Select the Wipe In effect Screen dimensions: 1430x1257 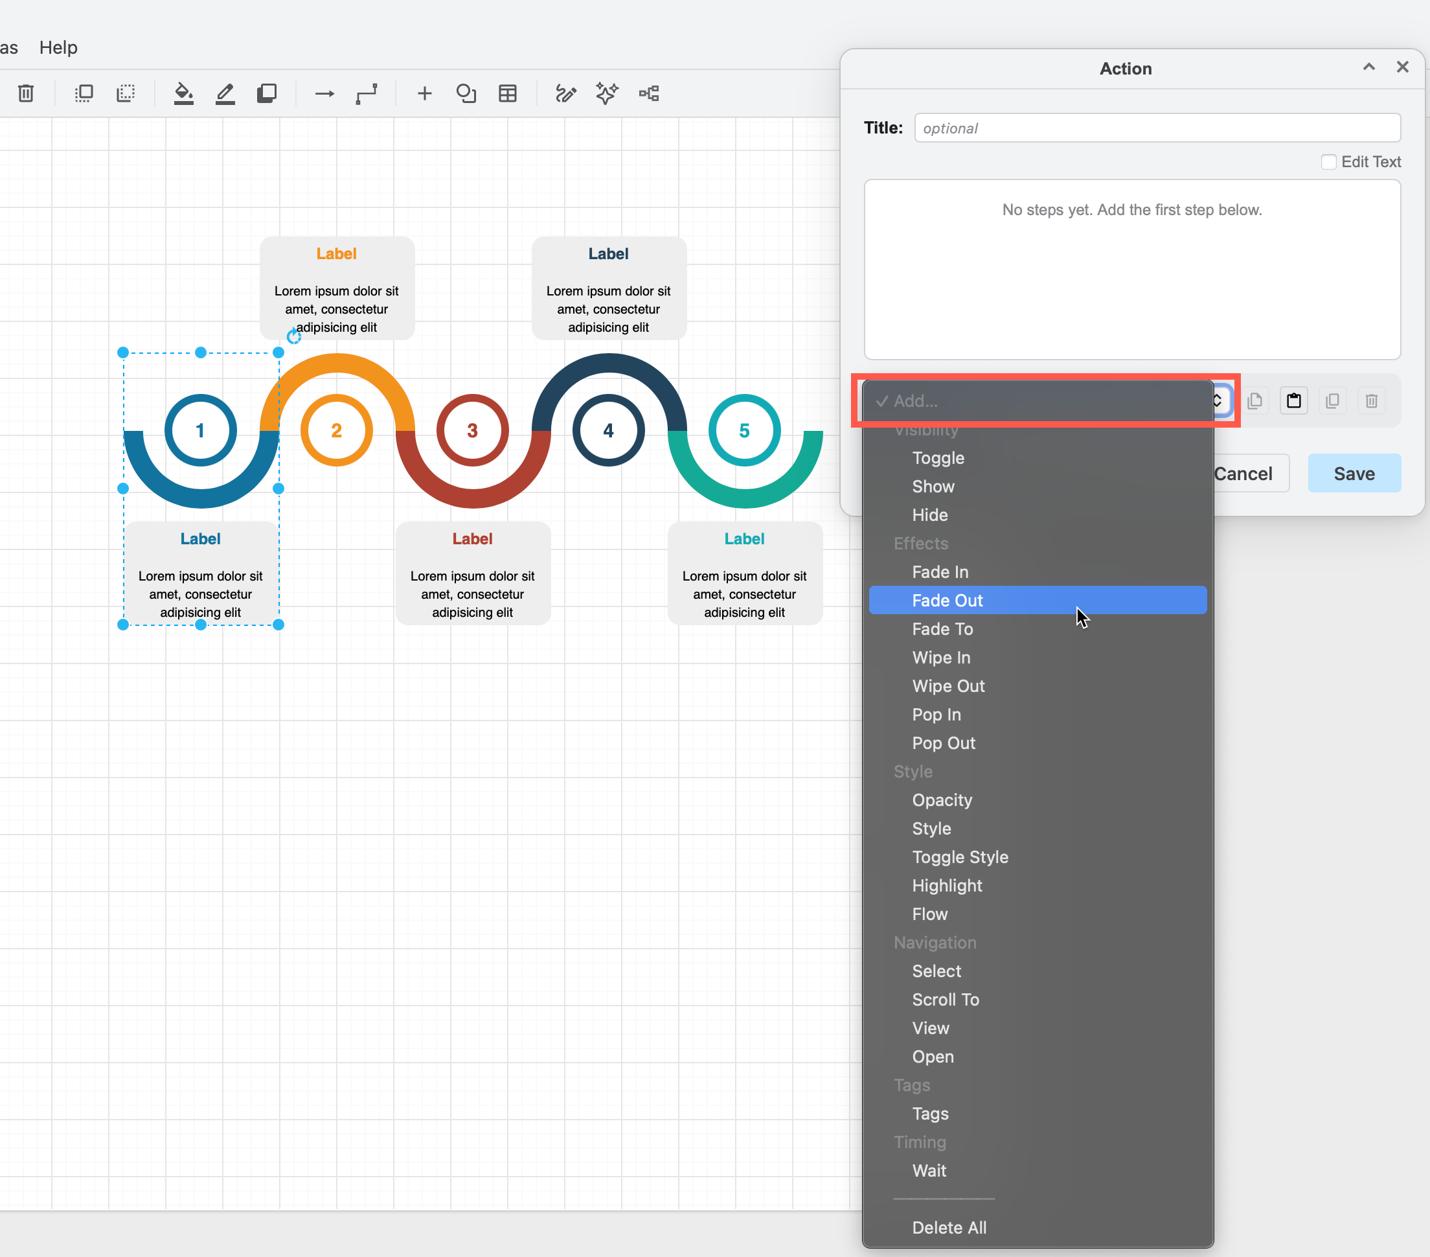[1038, 658]
